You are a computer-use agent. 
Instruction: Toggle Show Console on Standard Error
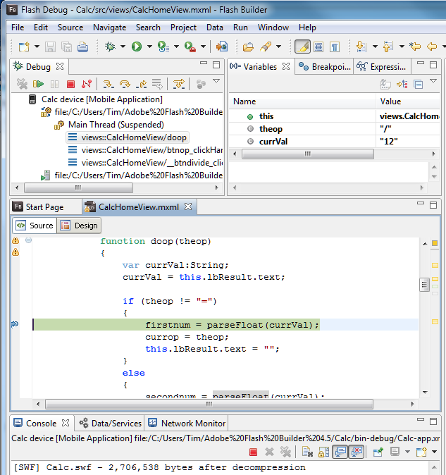(x=357, y=452)
